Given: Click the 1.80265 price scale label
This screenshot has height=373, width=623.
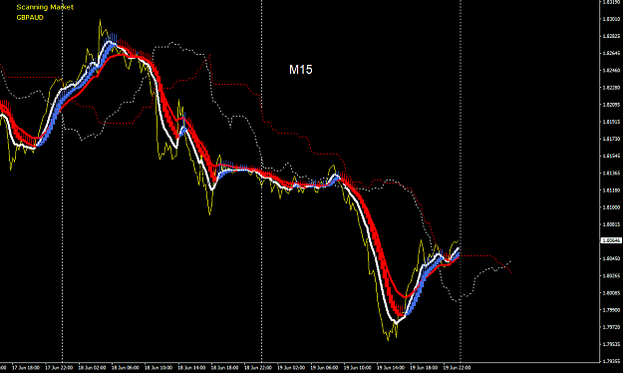Looking at the screenshot, I should click(611, 275).
